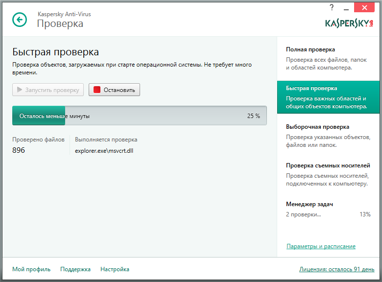
Task: Open the Настройка link
Action: [115, 269]
